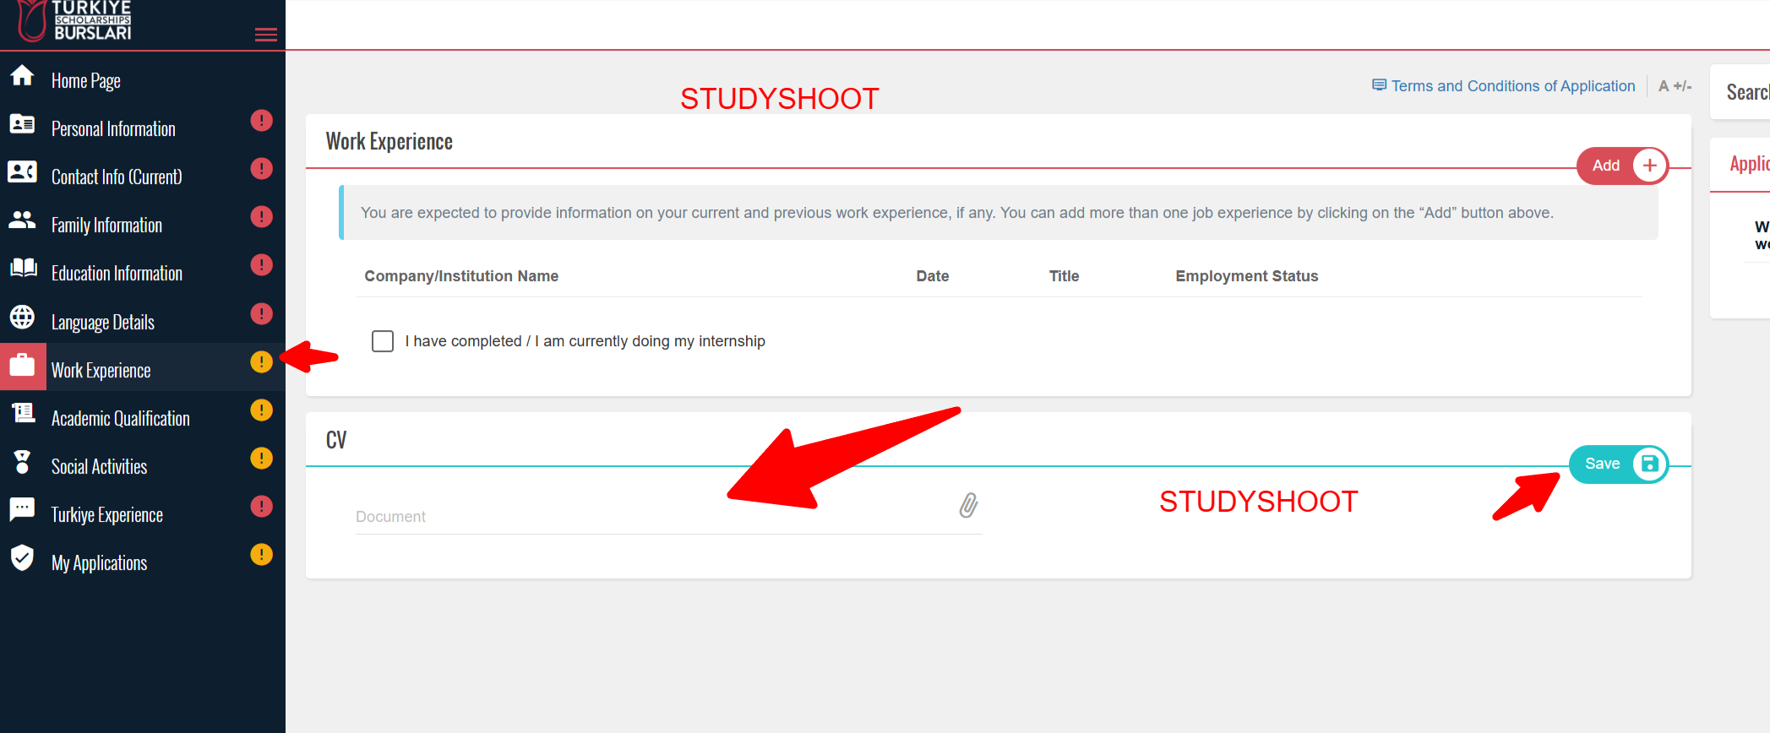Select Work Experience in the sidebar
1770x733 pixels.
(101, 371)
